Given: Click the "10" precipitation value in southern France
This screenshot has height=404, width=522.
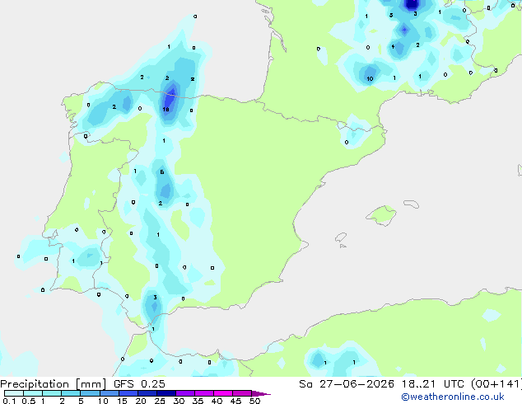Looking at the screenshot, I should point(370,79).
